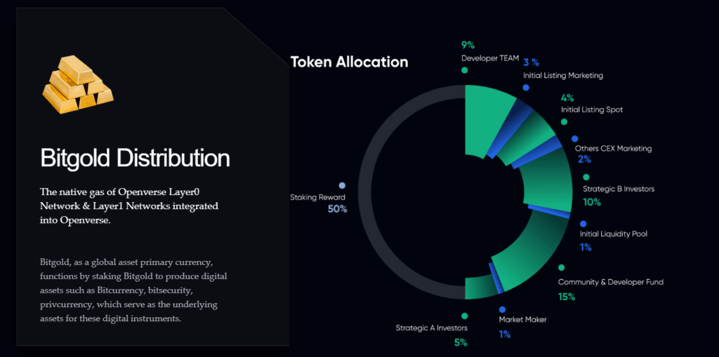The image size is (719, 357).
Task: Select the Community & Developer Fund label
Action: point(610,282)
